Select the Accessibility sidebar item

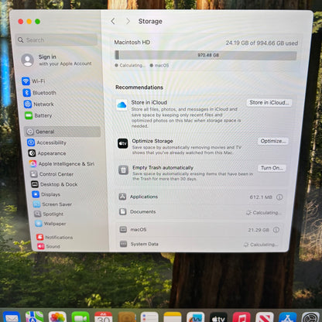(x=47, y=142)
